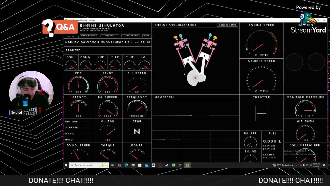Click the EXIT button
The width and height of the screenshot is (330, 186).
tap(146, 36)
